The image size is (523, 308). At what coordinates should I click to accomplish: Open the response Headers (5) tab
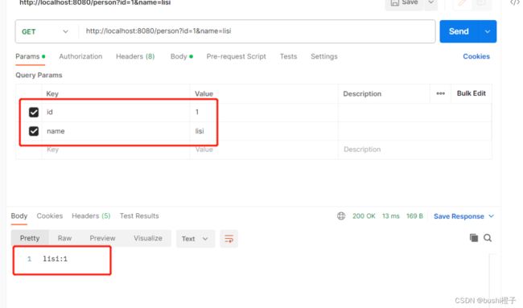[91, 216]
